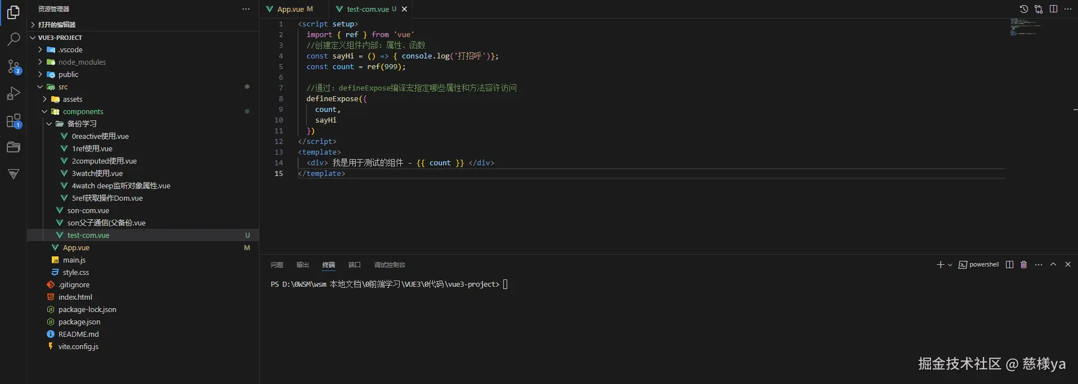Open the Extensions view

(14, 121)
